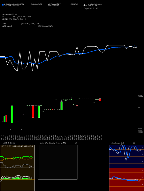The width and height of the screenshot is (144, 191).
Task: Click the empty Intra Day Trading Price chart box
Action: click(x=58, y=162)
